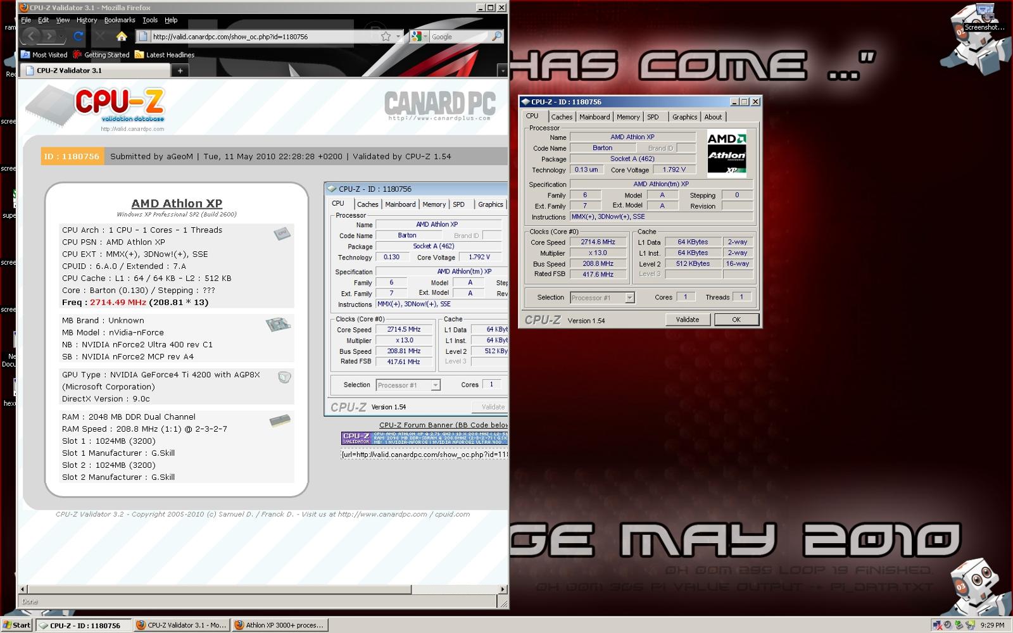
Task: Switch to Mainboard tab in CPU-Z window
Action: click(x=595, y=117)
